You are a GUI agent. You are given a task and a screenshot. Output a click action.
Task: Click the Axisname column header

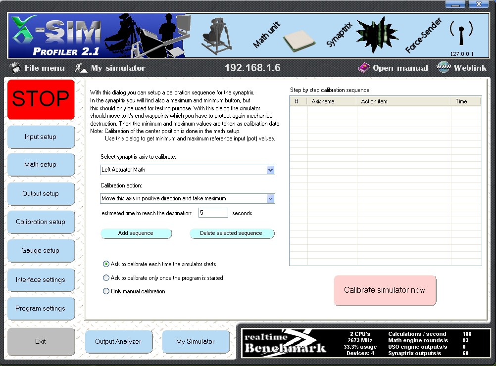coord(332,101)
